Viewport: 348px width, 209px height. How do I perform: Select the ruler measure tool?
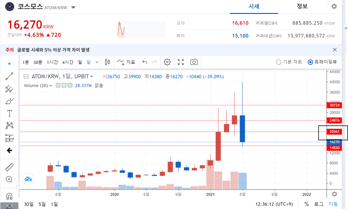pyautogui.click(x=9, y=167)
